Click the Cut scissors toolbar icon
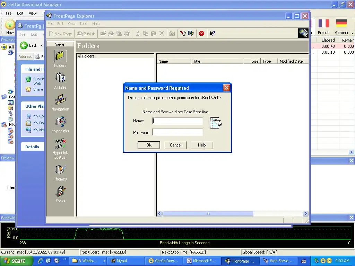The width and height of the screenshot is (355, 266). (138, 34)
